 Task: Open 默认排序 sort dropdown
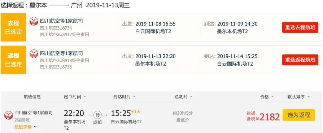[x=298, y=97]
